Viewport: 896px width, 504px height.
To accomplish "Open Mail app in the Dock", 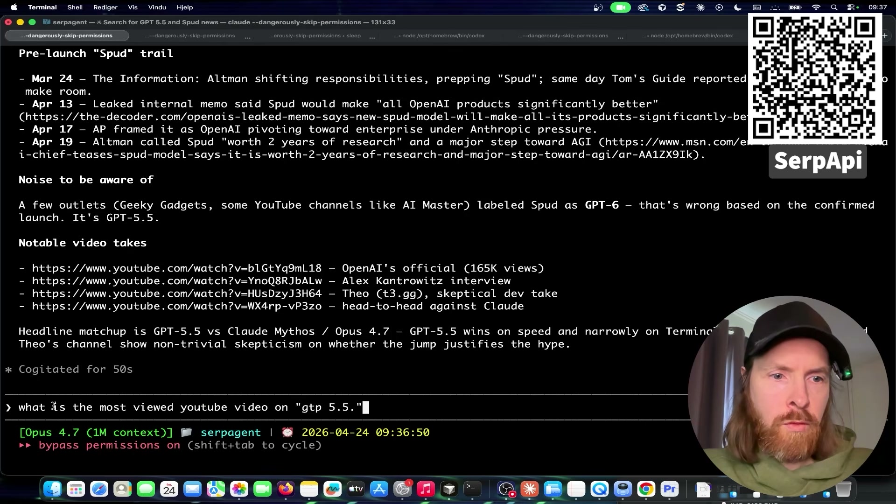I will tap(192, 489).
